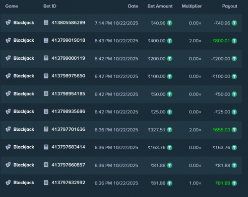
Task: Click Tether coin icon beside -₹200.00 payout
Action: [x=234, y=59]
